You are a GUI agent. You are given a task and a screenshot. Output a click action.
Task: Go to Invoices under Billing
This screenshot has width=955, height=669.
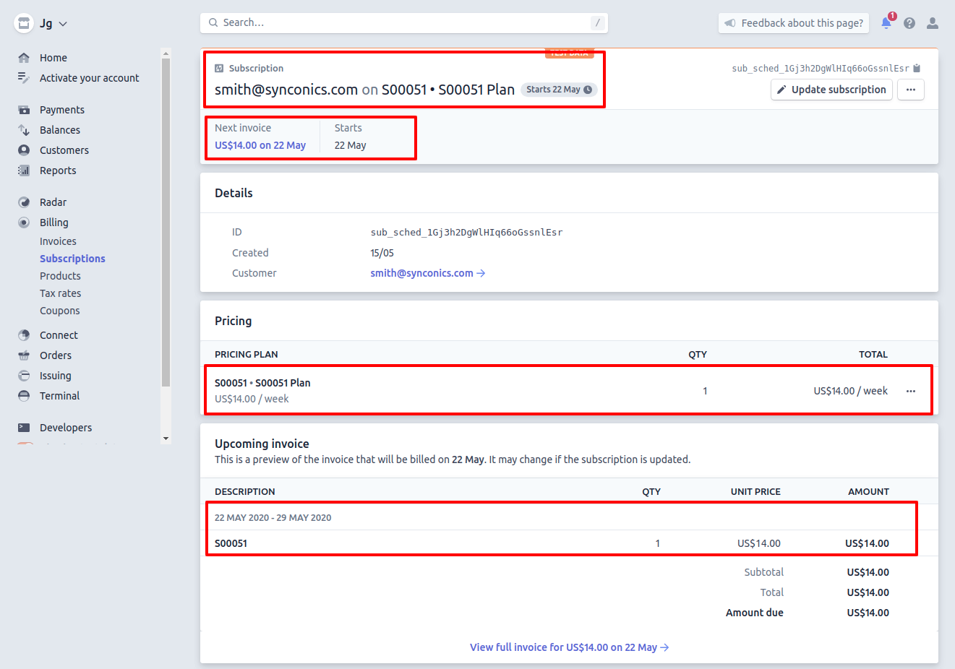(58, 241)
